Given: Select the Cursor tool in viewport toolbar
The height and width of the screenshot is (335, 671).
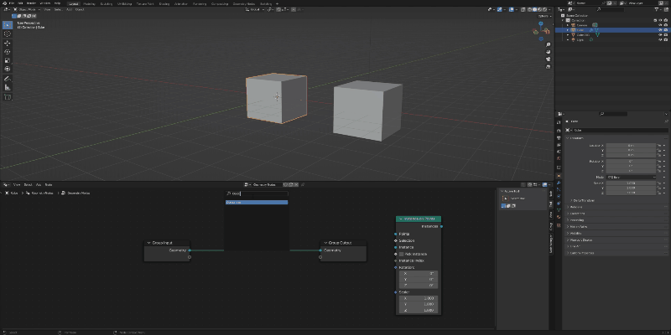Looking at the screenshot, I should coord(8,33).
